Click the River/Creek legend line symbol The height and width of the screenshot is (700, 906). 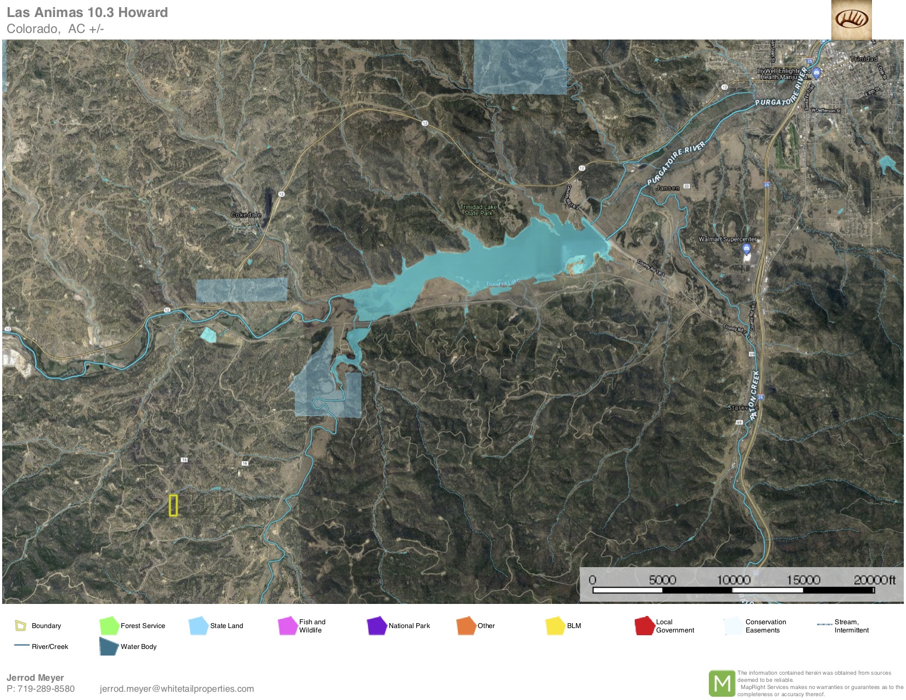pos(21,646)
